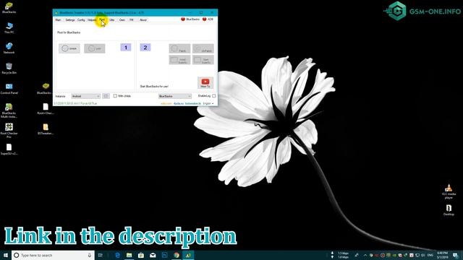This screenshot has width=463, height=260.
Task: Select BlueStacks Tweaker taskbar button
Action: coord(188,255)
